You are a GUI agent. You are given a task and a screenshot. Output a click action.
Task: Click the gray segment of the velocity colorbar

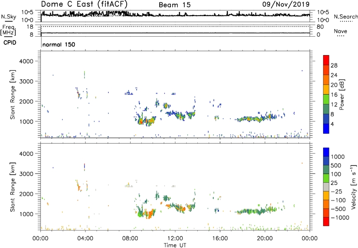(326, 187)
